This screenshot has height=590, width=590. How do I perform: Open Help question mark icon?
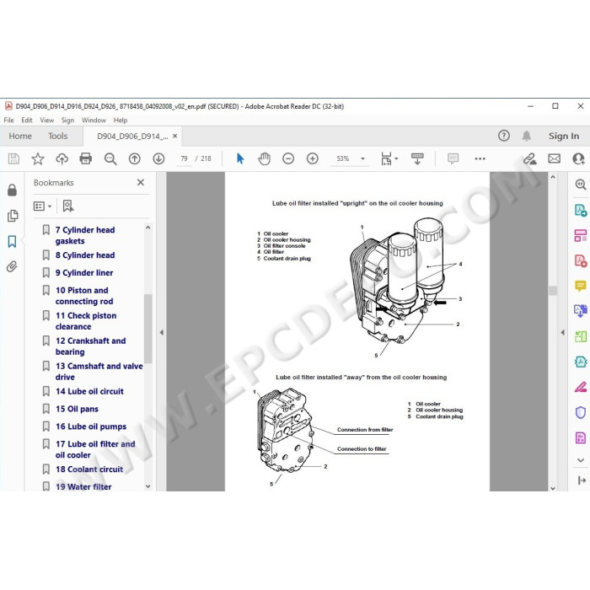504,136
